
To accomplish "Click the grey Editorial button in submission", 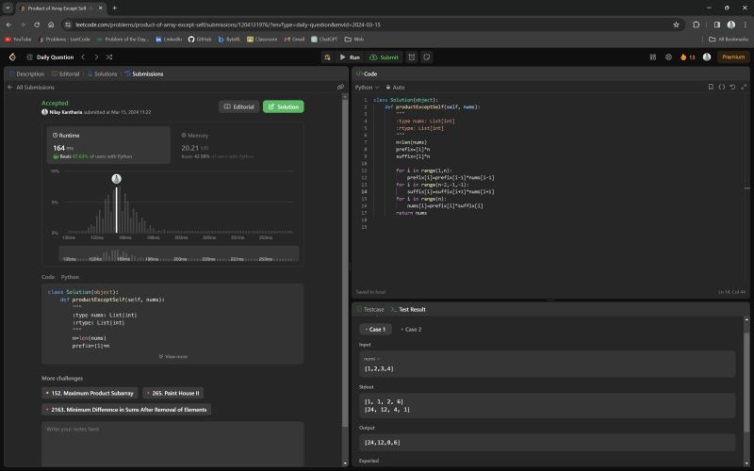I will (x=239, y=106).
